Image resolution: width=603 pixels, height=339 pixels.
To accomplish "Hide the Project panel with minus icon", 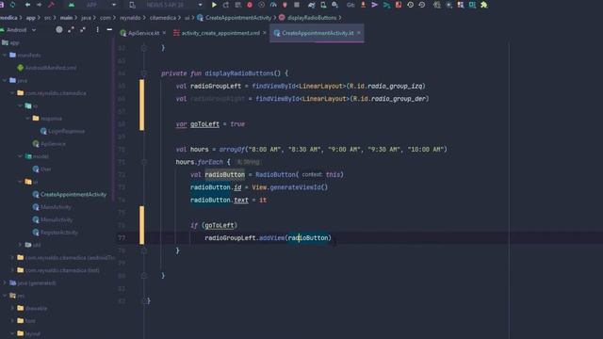I will pyautogui.click(x=109, y=29).
